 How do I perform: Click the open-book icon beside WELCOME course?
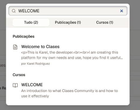click(15, 85)
